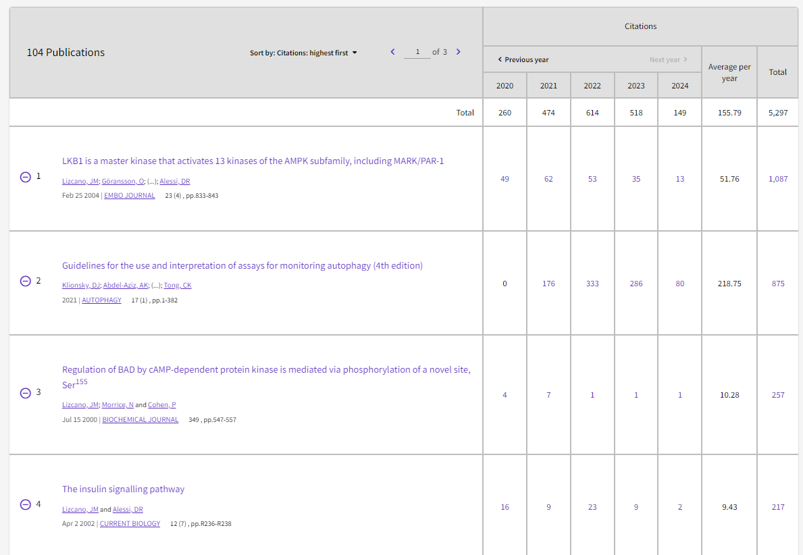Toggle the exclude icon beside publication 3

pyautogui.click(x=26, y=393)
